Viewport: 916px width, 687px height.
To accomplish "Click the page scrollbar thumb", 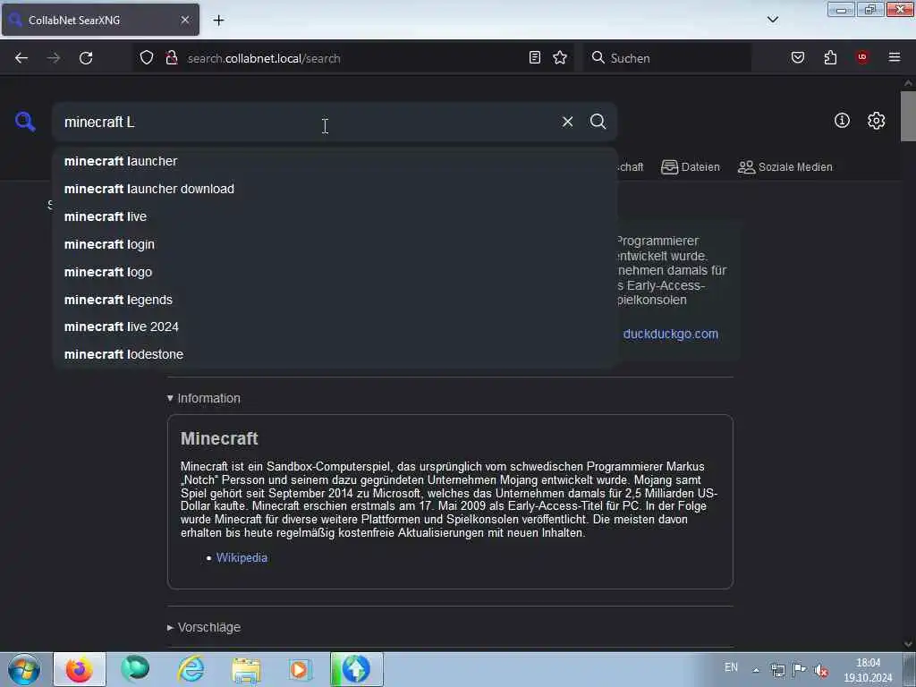I will (x=908, y=116).
